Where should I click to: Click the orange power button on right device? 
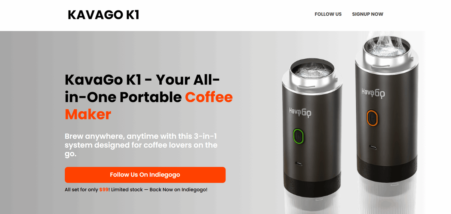pos(372,118)
